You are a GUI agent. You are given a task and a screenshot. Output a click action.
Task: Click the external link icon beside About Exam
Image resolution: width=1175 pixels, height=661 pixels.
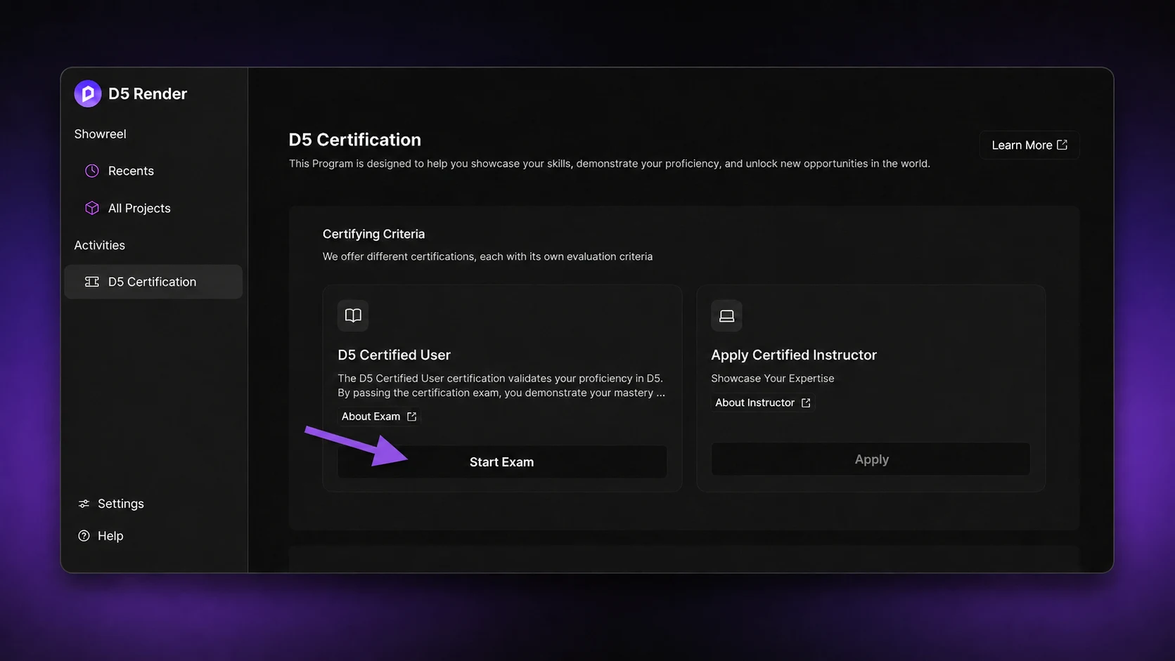[x=412, y=417]
